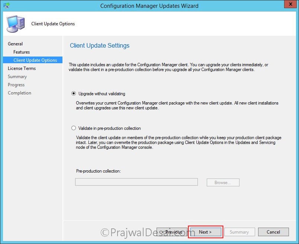The height and width of the screenshot is (244, 299).
Task: Click the Pre-production collection text field
Action: coord(136,182)
